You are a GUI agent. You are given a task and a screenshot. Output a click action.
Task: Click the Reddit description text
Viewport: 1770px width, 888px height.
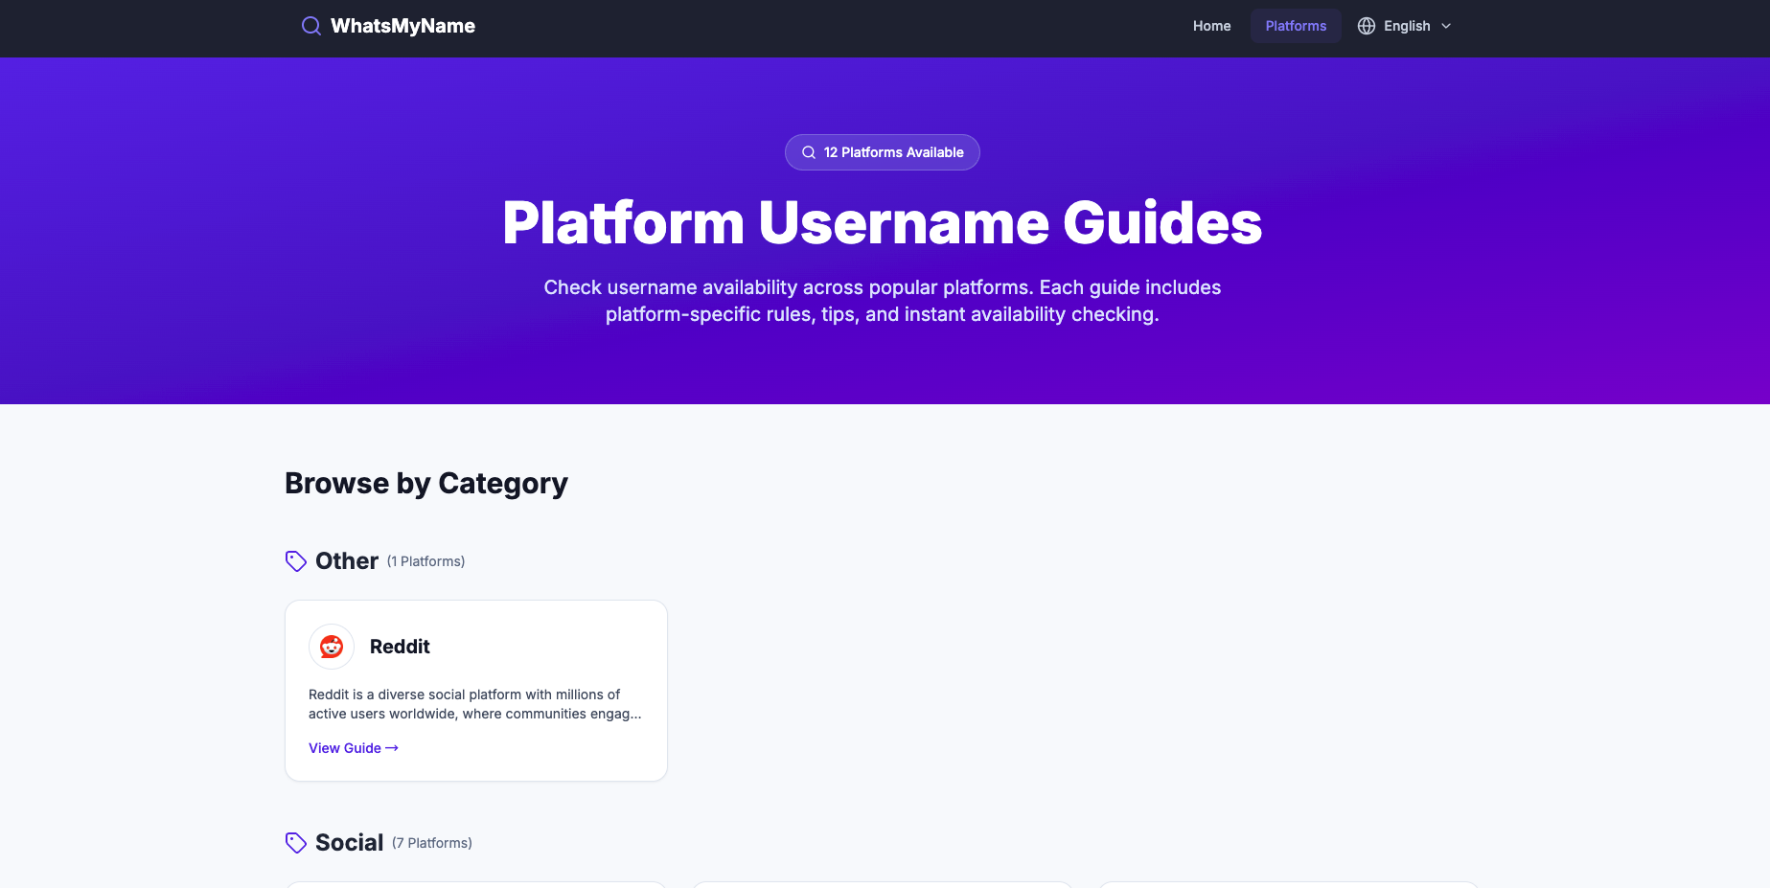474,704
